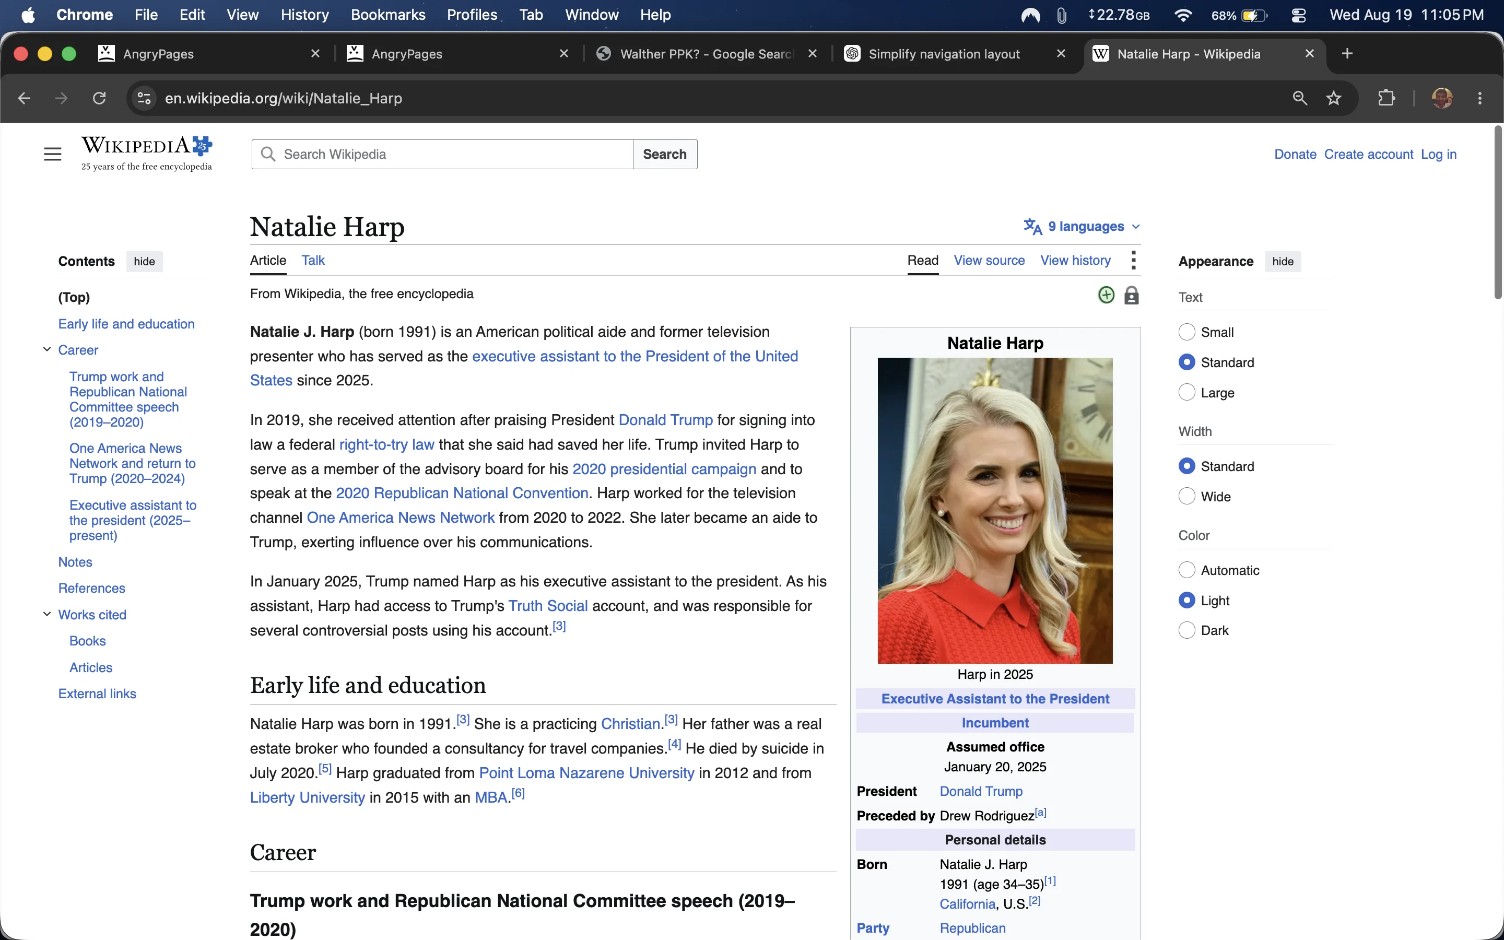This screenshot has height=940, width=1504.
Task: Jump to References in Contents
Action: click(91, 588)
